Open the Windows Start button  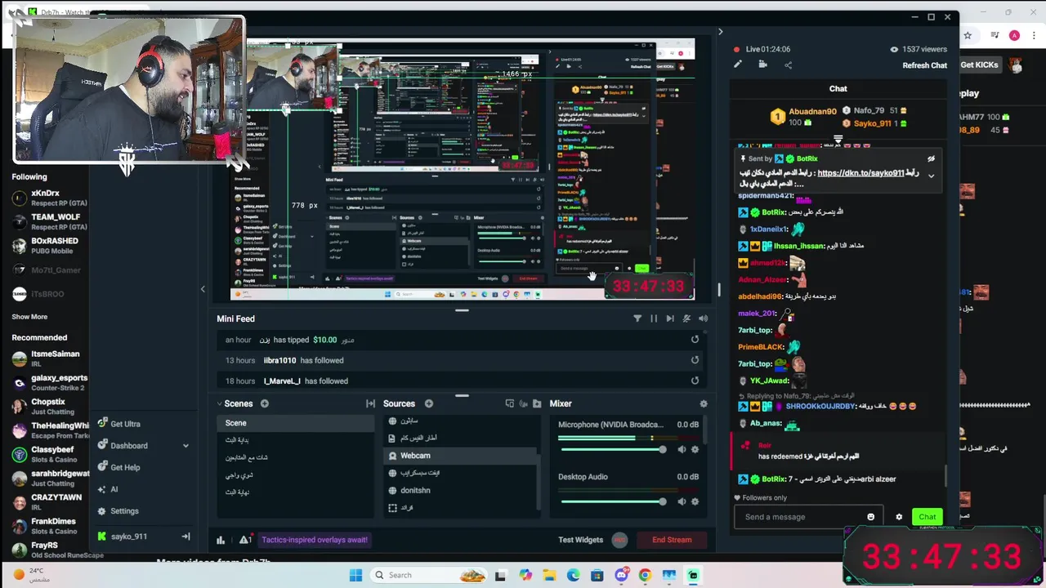355,575
